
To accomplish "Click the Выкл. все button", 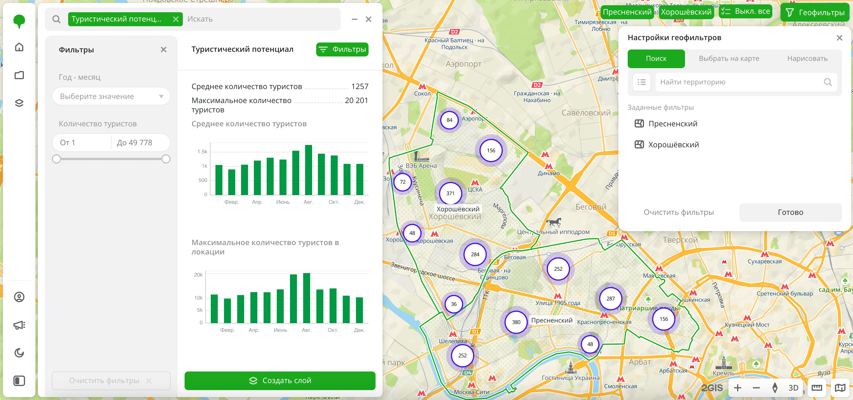I will [745, 12].
